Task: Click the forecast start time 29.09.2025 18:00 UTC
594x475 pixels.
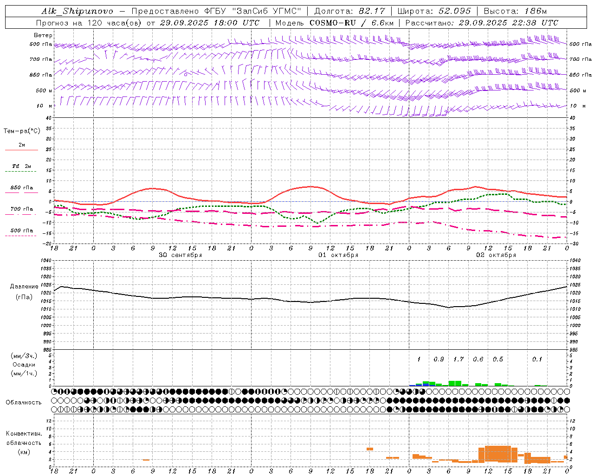Action: (210, 22)
